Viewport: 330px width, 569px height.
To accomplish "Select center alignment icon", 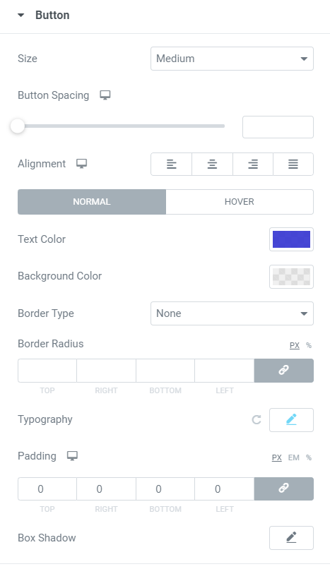I will tap(212, 164).
